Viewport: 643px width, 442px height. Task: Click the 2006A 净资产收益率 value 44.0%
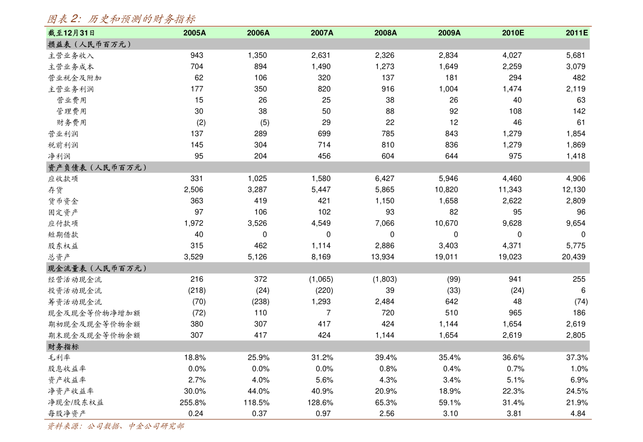[259, 392]
